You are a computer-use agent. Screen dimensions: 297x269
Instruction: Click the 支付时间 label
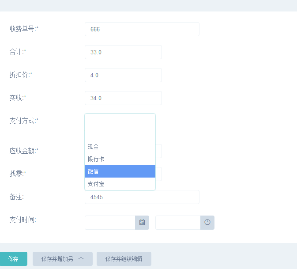coord(23,220)
